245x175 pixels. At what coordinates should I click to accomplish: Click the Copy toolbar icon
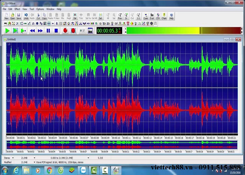(x=44, y=16)
